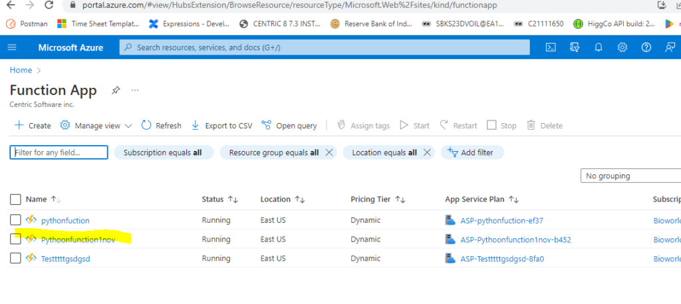Tick the checkbox for Testttttgsdgsd

coord(16,258)
